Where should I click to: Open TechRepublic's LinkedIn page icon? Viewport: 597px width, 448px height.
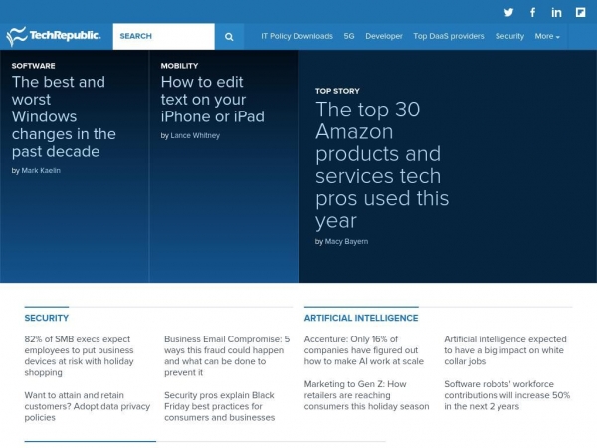[556, 13]
